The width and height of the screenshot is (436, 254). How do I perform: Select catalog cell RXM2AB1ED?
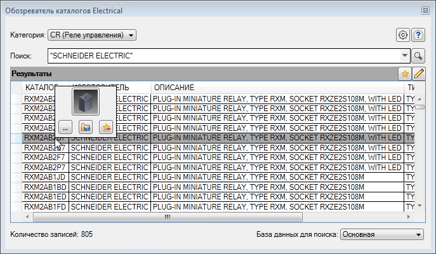[x=45, y=197]
